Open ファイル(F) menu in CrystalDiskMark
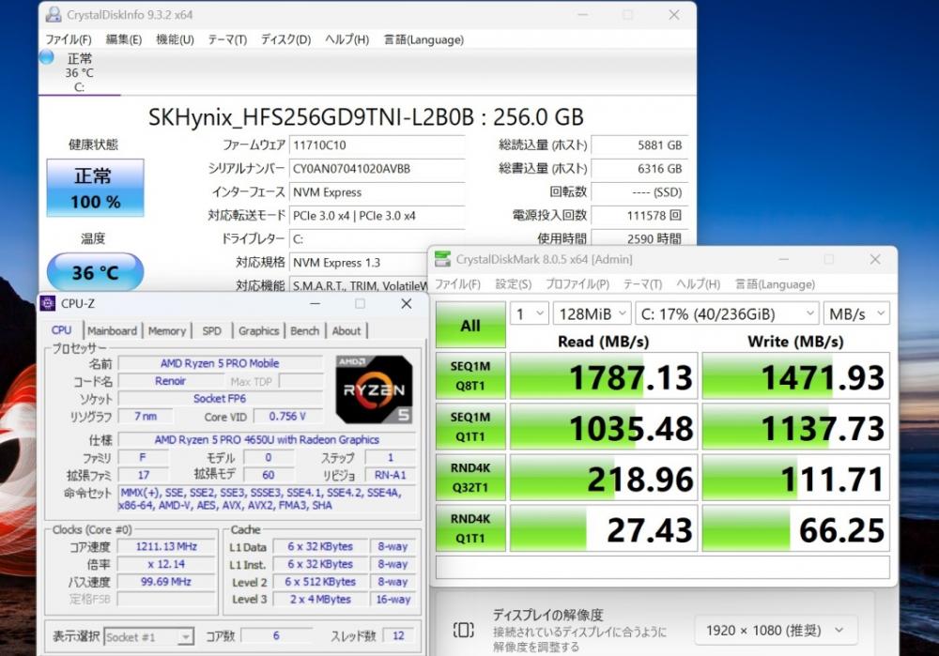Image resolution: width=939 pixels, height=656 pixels. (x=457, y=284)
